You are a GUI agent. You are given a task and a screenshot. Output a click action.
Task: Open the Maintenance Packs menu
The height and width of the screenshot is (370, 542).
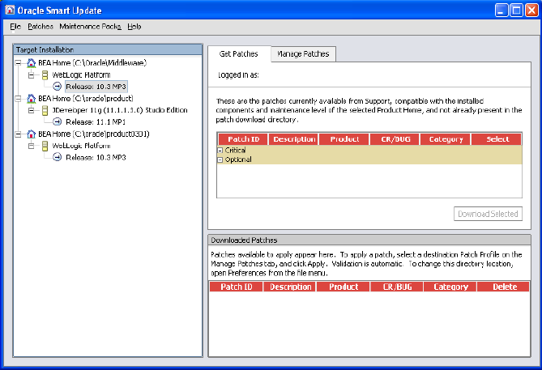[90, 27]
